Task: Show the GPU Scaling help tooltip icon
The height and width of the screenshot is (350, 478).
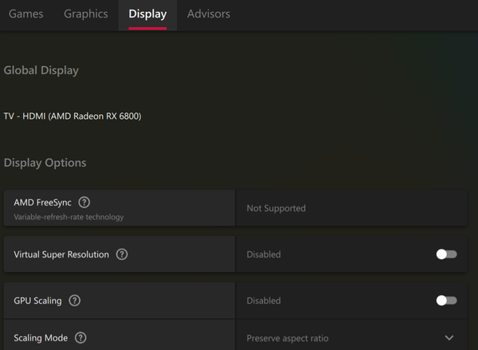Action: click(75, 301)
